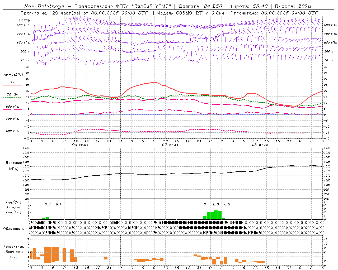
Task: Click the 'Рассчитано: 06.06.2025 04:38 UTC' text
Action: pos(274,13)
